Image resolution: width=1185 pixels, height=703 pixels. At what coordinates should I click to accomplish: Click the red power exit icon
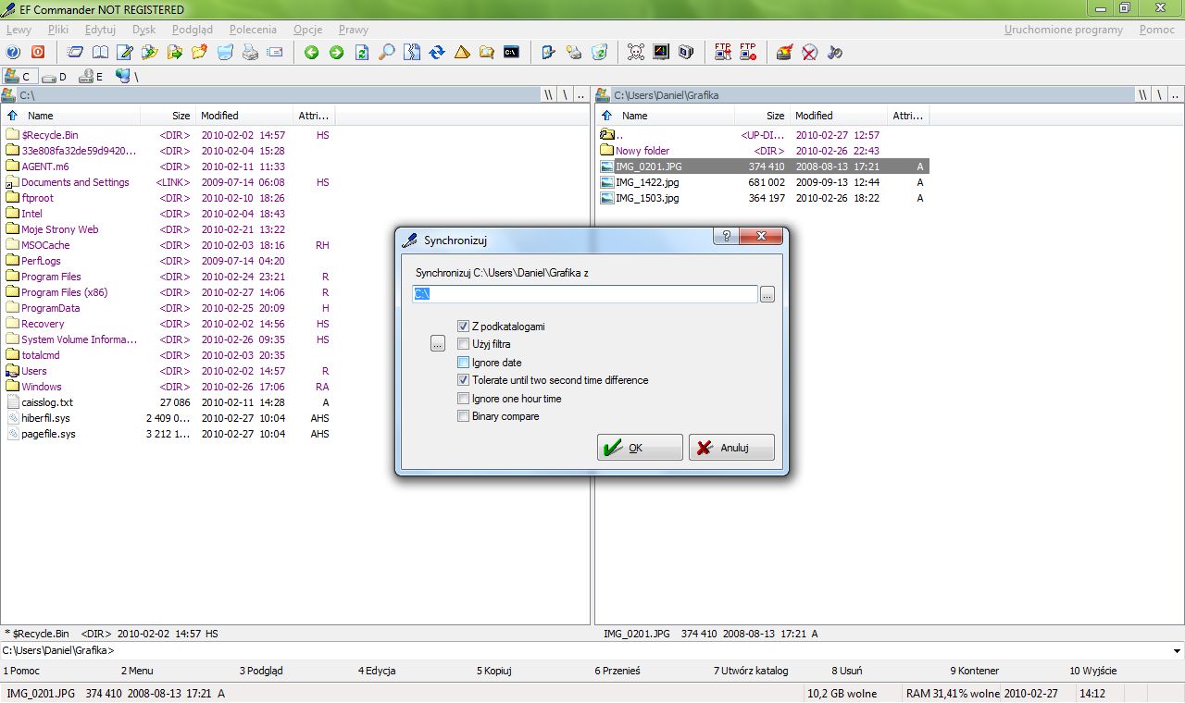[x=38, y=53]
